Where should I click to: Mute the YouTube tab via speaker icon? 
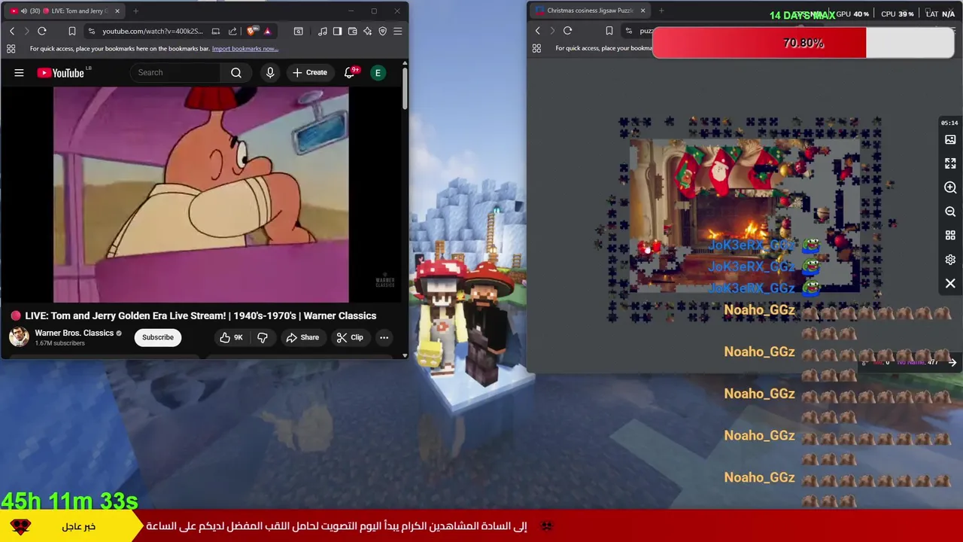point(23,11)
